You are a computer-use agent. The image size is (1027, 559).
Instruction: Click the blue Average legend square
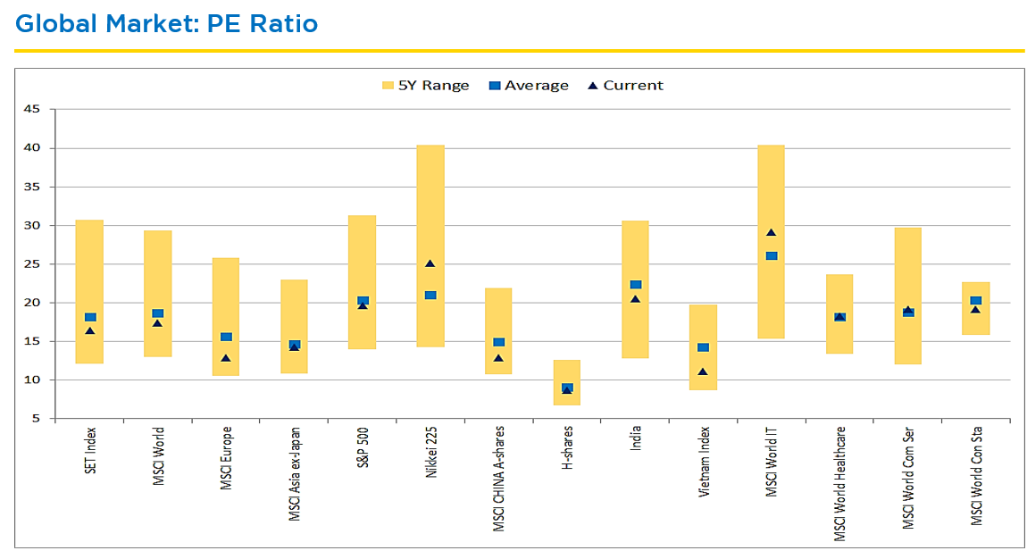pyautogui.click(x=495, y=86)
